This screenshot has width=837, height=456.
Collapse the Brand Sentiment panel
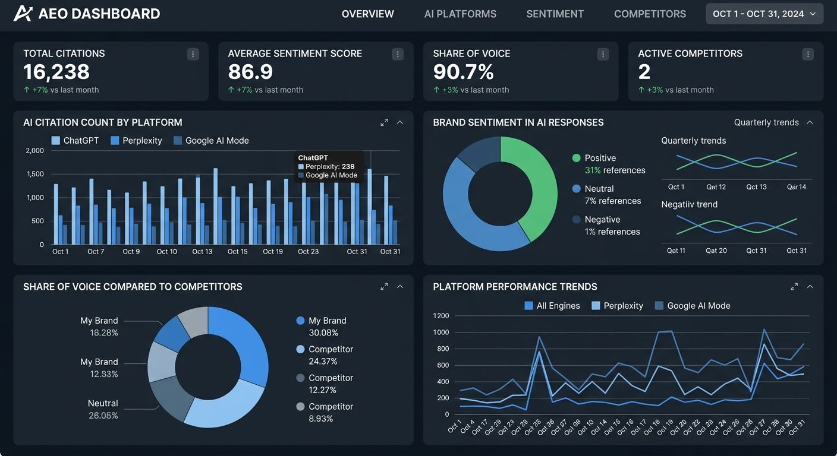[810, 122]
